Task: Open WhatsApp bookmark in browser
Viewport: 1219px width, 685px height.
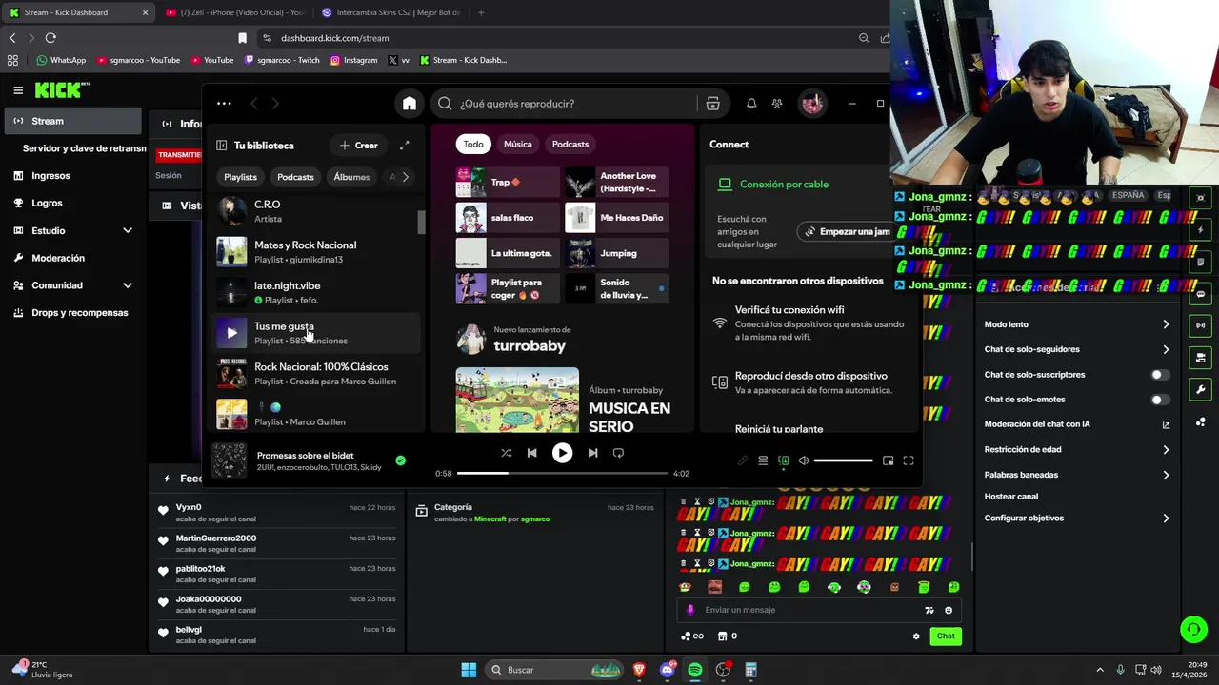Action: tap(61, 60)
